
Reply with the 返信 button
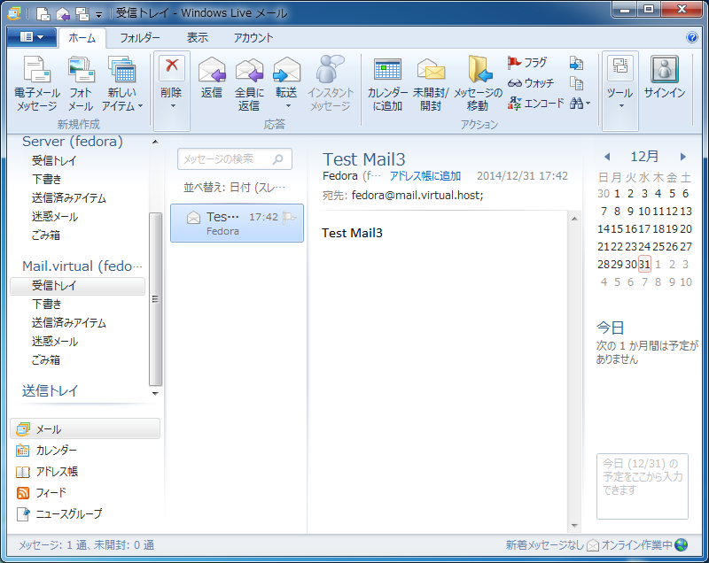point(212,78)
